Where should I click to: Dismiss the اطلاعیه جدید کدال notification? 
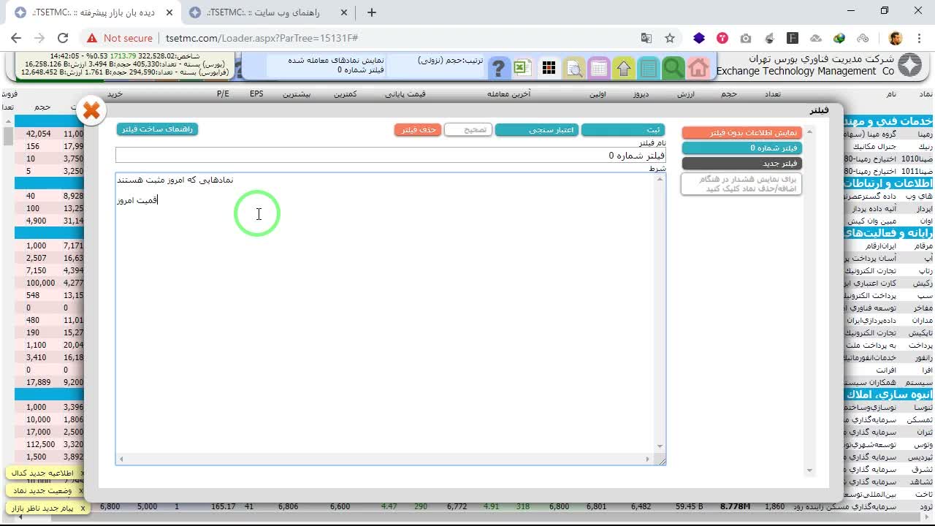coord(83,473)
